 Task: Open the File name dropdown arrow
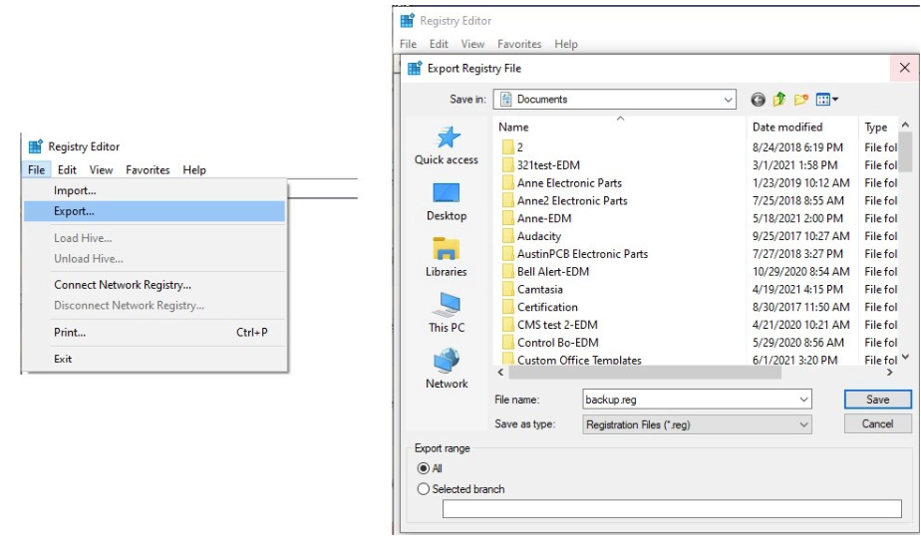coord(804,400)
